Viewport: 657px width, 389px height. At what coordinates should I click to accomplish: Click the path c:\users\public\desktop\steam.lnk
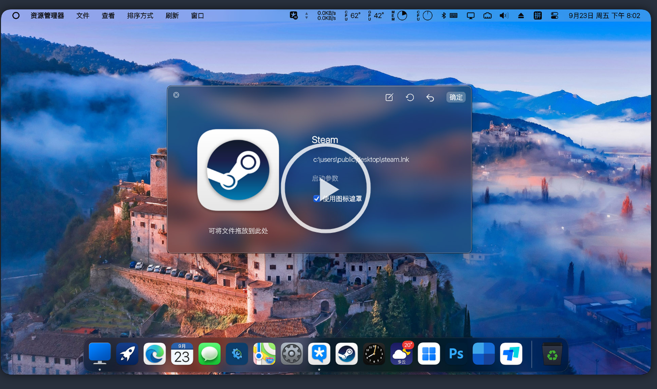pyautogui.click(x=361, y=160)
